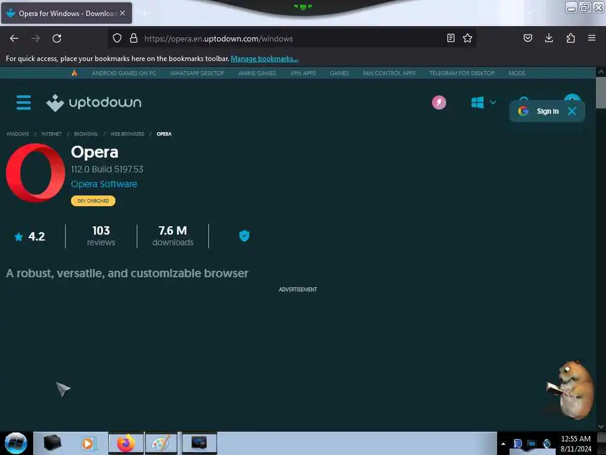
Task: Open the Uptodown hamburger menu
Action: click(x=24, y=102)
